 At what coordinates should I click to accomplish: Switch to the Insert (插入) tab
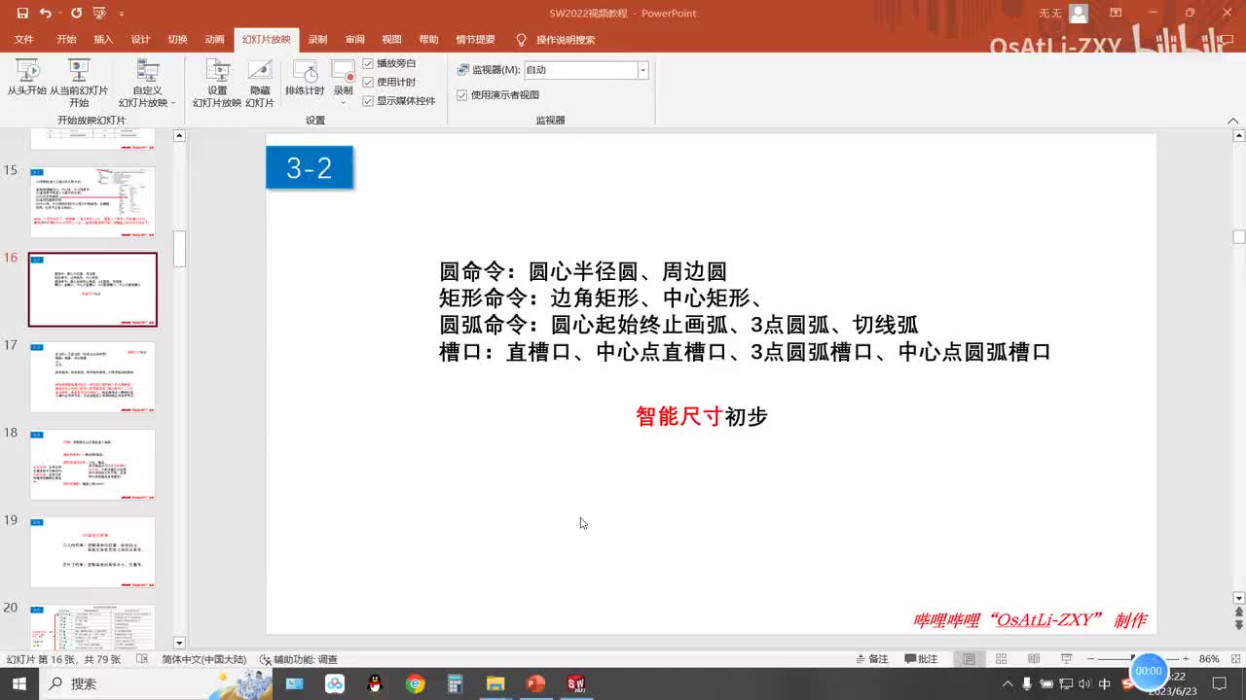[103, 40]
